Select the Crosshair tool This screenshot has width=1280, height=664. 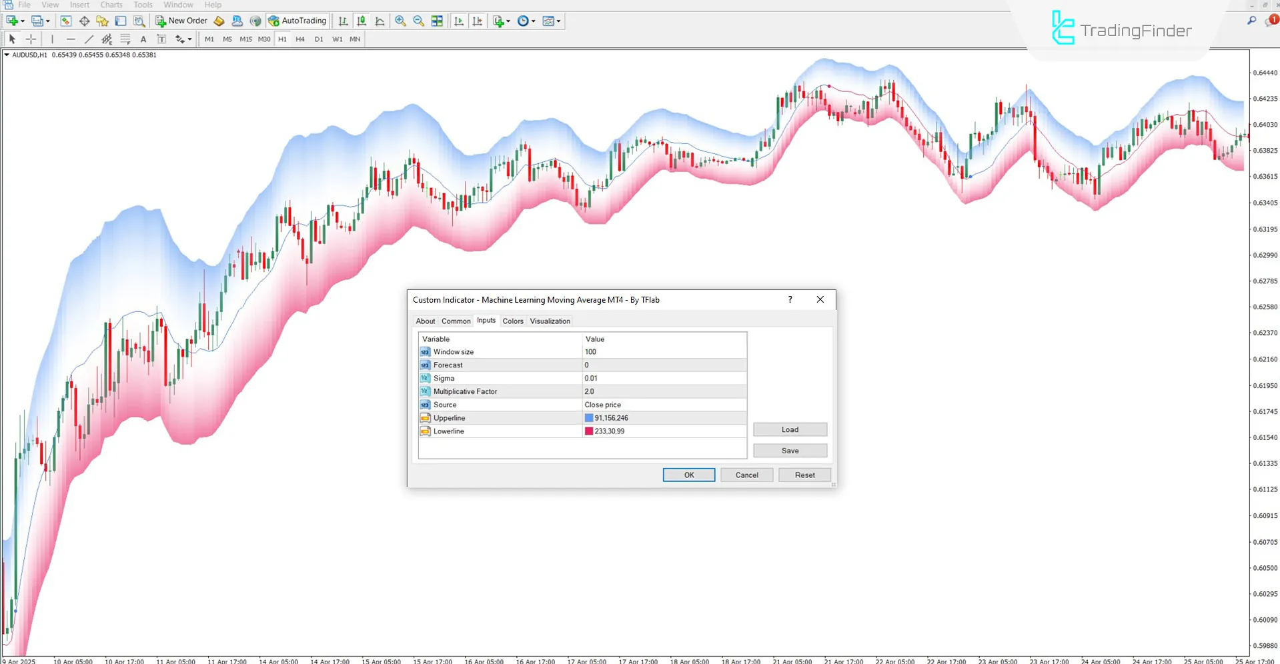point(31,39)
